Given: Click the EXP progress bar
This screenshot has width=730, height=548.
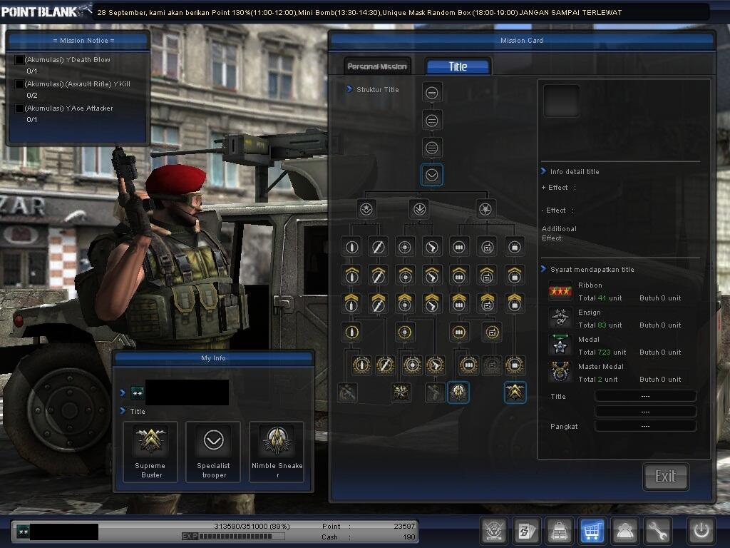Looking at the screenshot, I should pyautogui.click(x=242, y=537).
